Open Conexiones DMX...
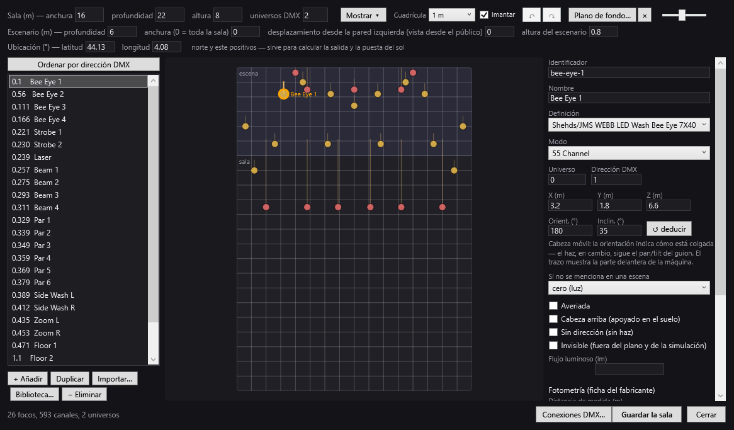This screenshot has width=734, height=430. [x=573, y=414]
